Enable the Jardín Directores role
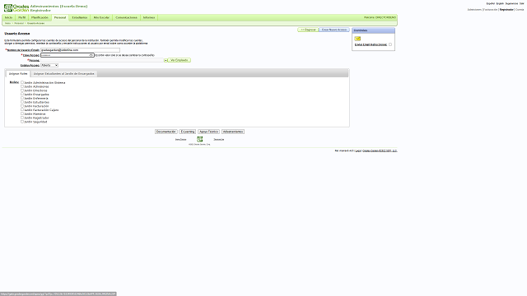The image size is (527, 296). (x=22, y=90)
